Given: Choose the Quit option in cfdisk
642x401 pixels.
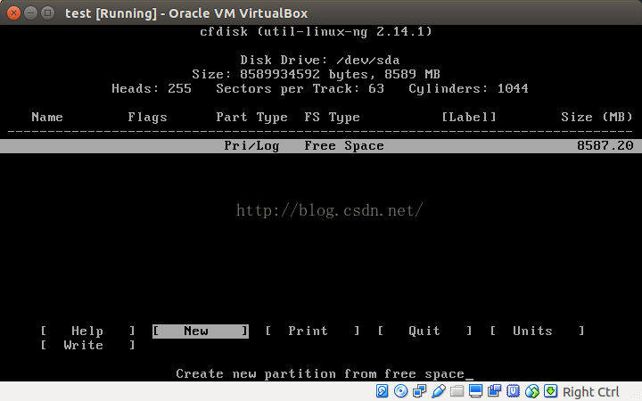Looking at the screenshot, I should (425, 331).
